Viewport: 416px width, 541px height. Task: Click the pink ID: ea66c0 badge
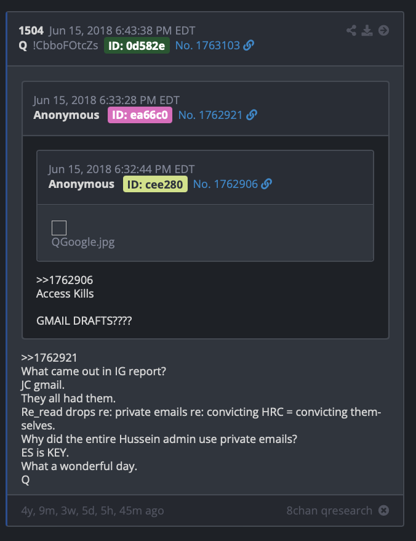click(x=140, y=115)
